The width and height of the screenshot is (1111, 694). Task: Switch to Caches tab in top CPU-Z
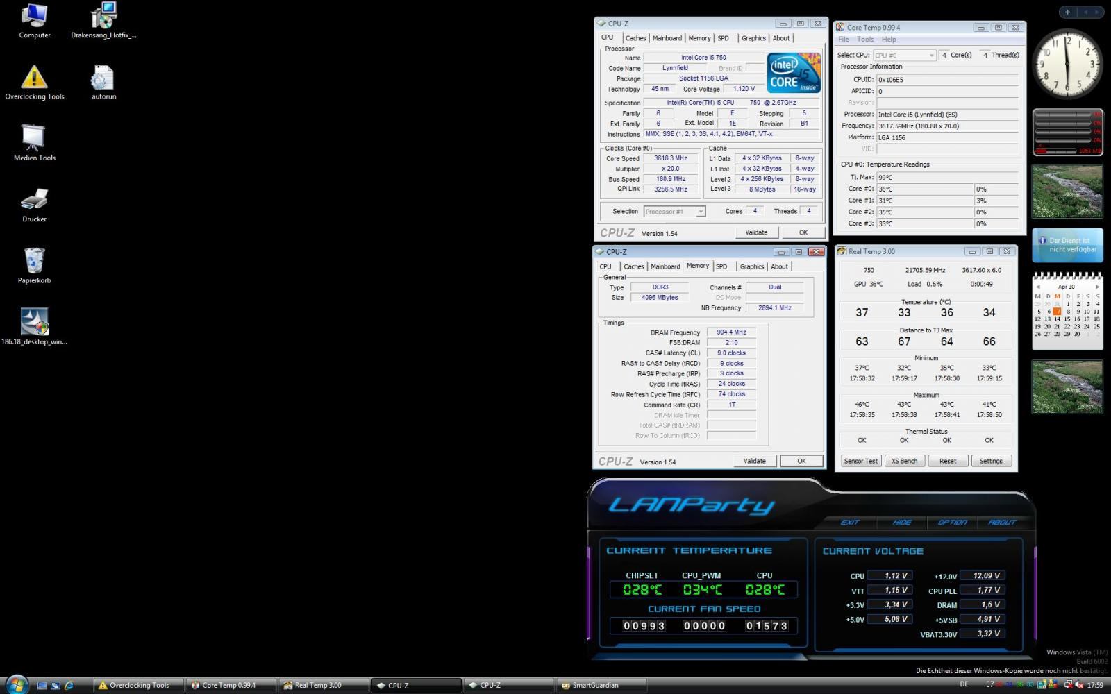[x=635, y=38]
